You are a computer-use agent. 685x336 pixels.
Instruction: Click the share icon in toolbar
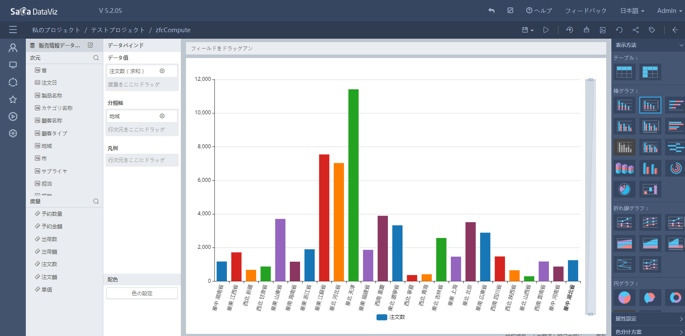click(635, 30)
